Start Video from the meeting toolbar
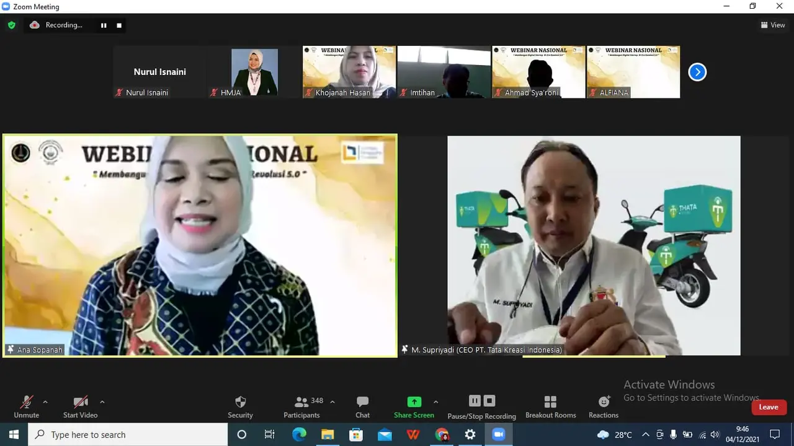 coord(80,407)
